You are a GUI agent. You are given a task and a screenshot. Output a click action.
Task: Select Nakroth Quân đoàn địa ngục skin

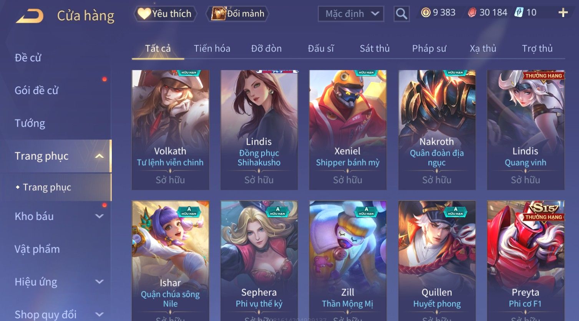tap(437, 130)
